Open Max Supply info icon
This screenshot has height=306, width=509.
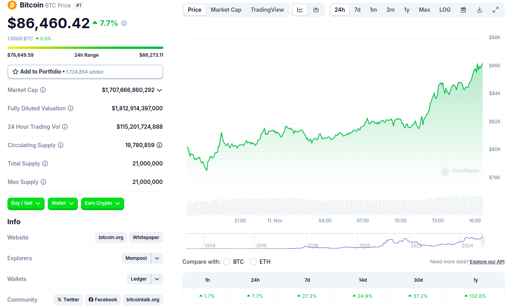[x=43, y=182]
